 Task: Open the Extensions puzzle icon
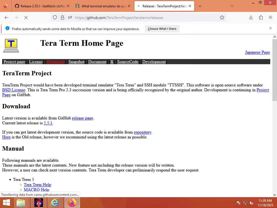click(x=261, y=17)
